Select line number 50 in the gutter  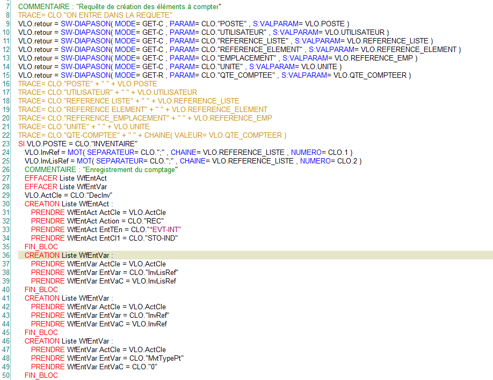(x=8, y=375)
